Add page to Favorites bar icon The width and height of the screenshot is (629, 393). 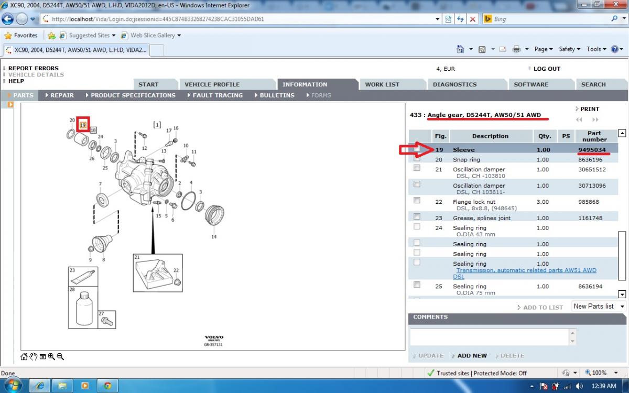coord(51,36)
